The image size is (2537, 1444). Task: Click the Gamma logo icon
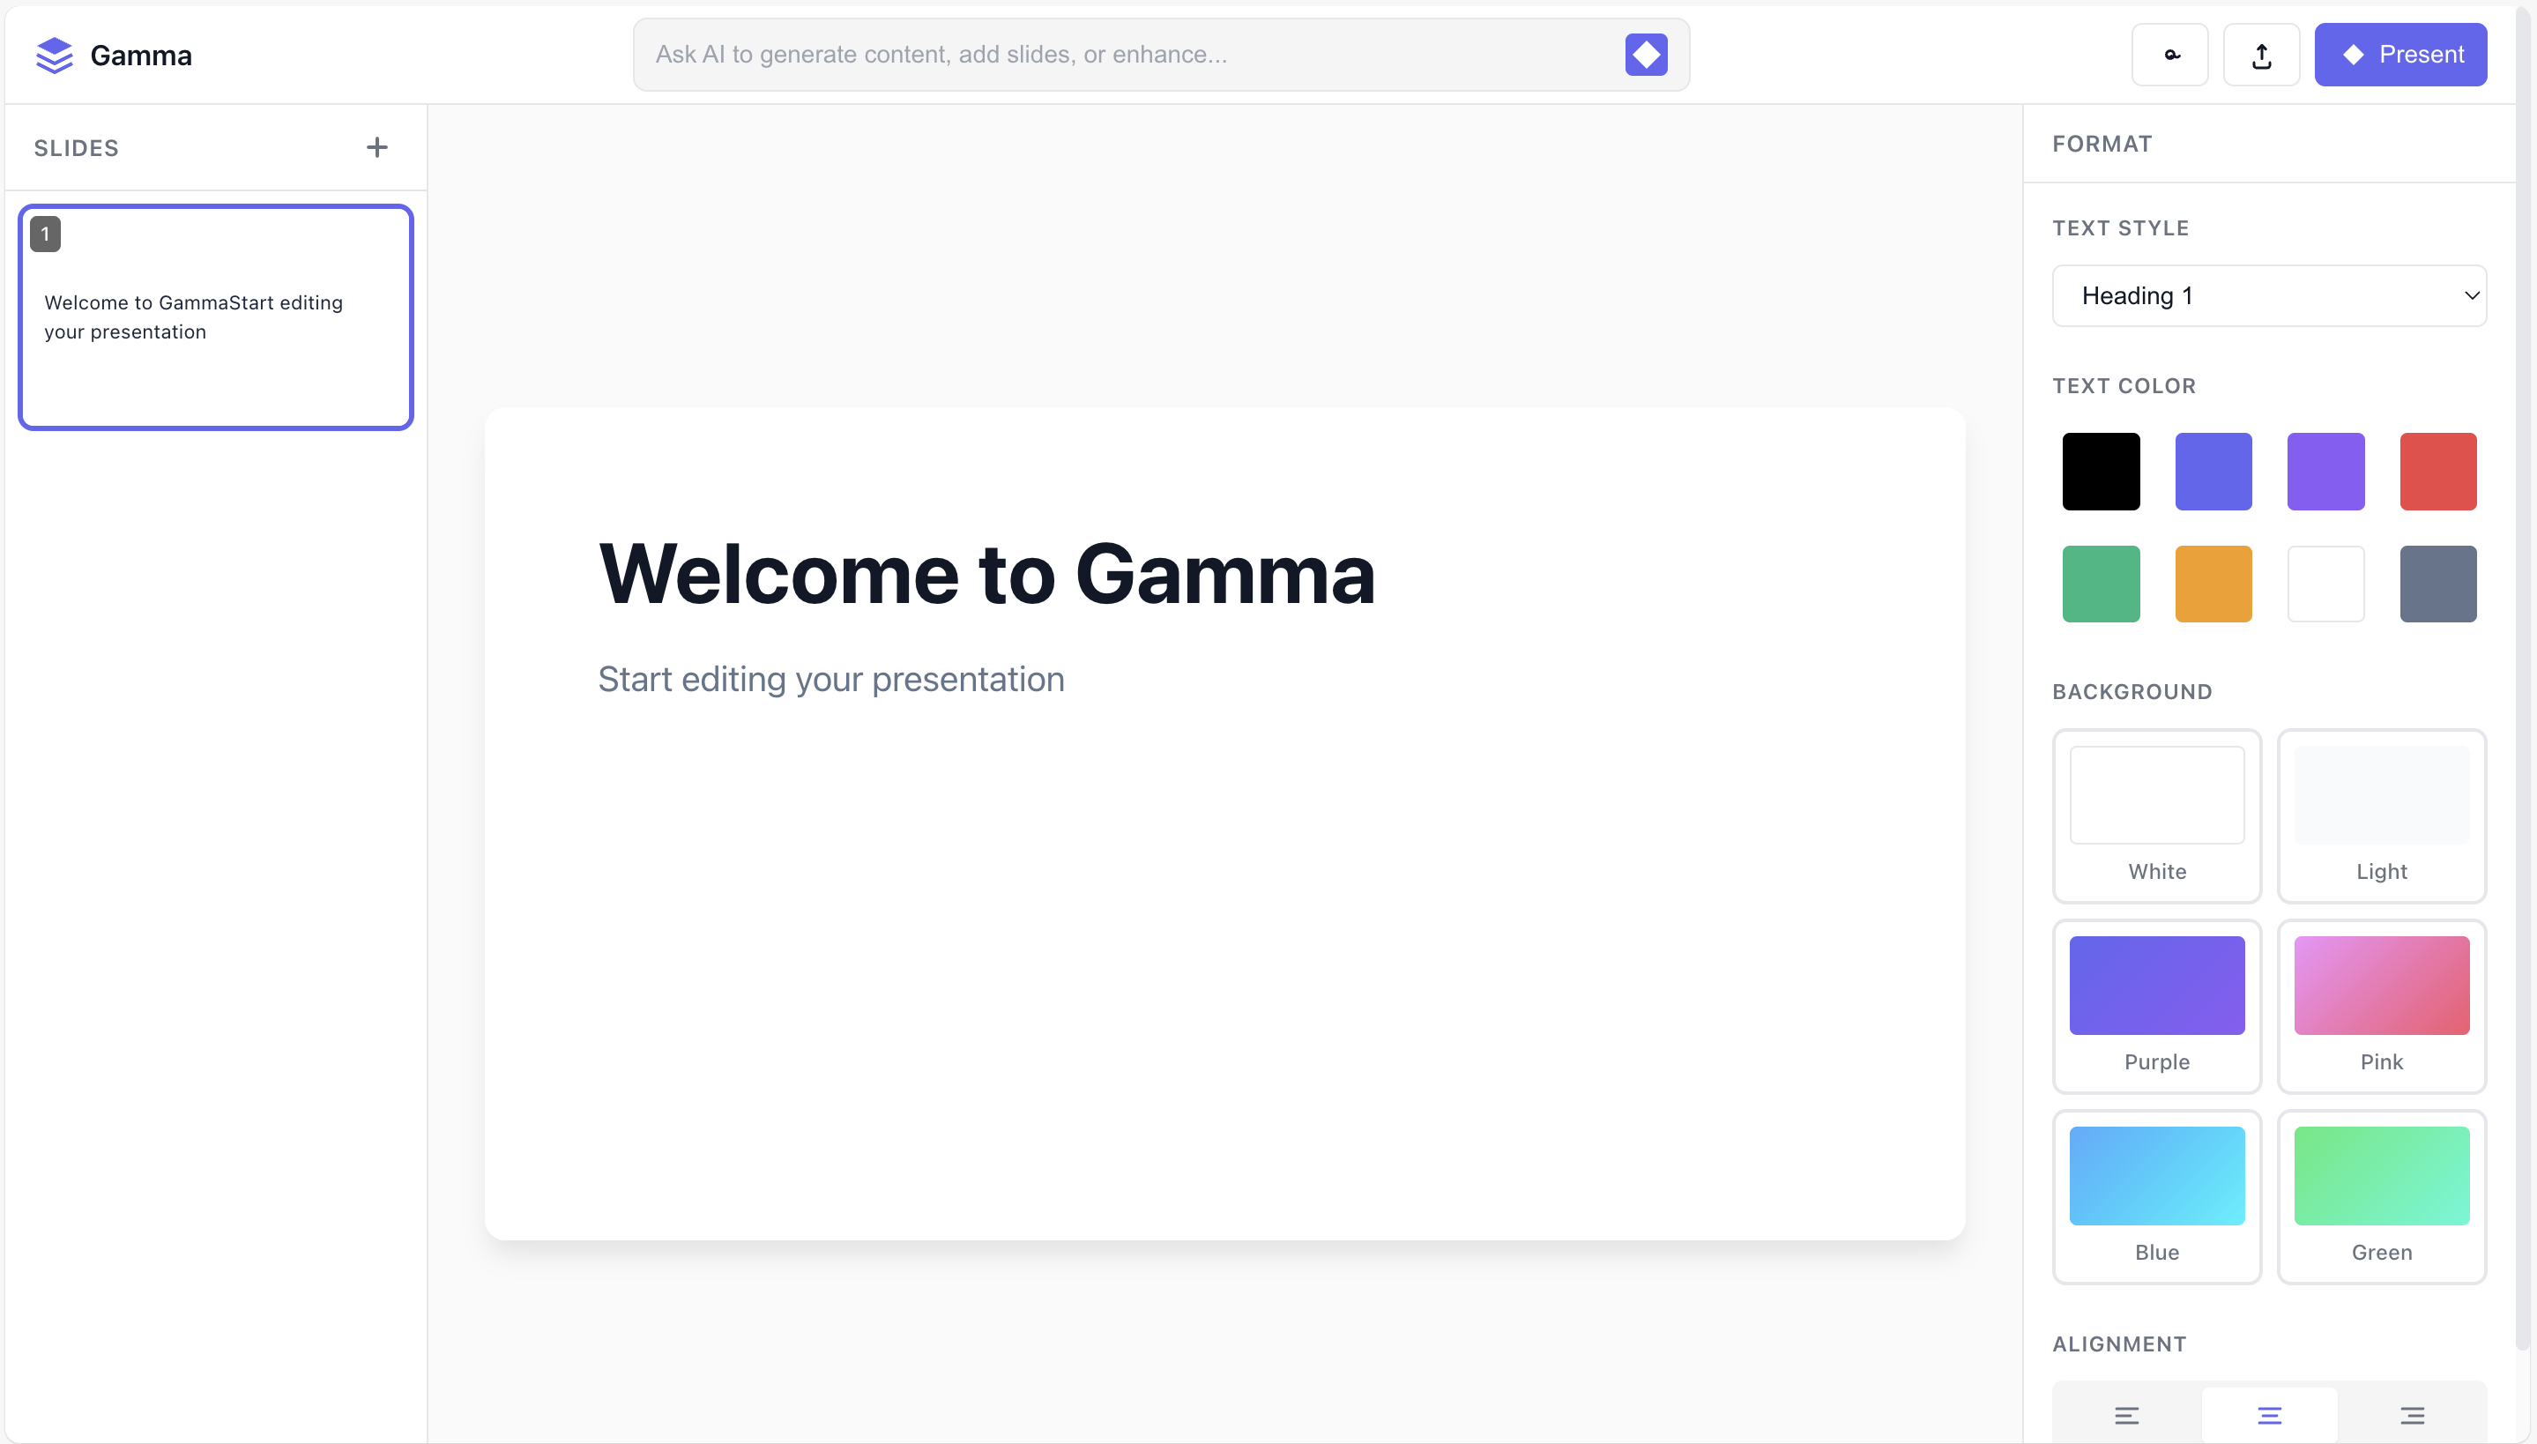54,55
